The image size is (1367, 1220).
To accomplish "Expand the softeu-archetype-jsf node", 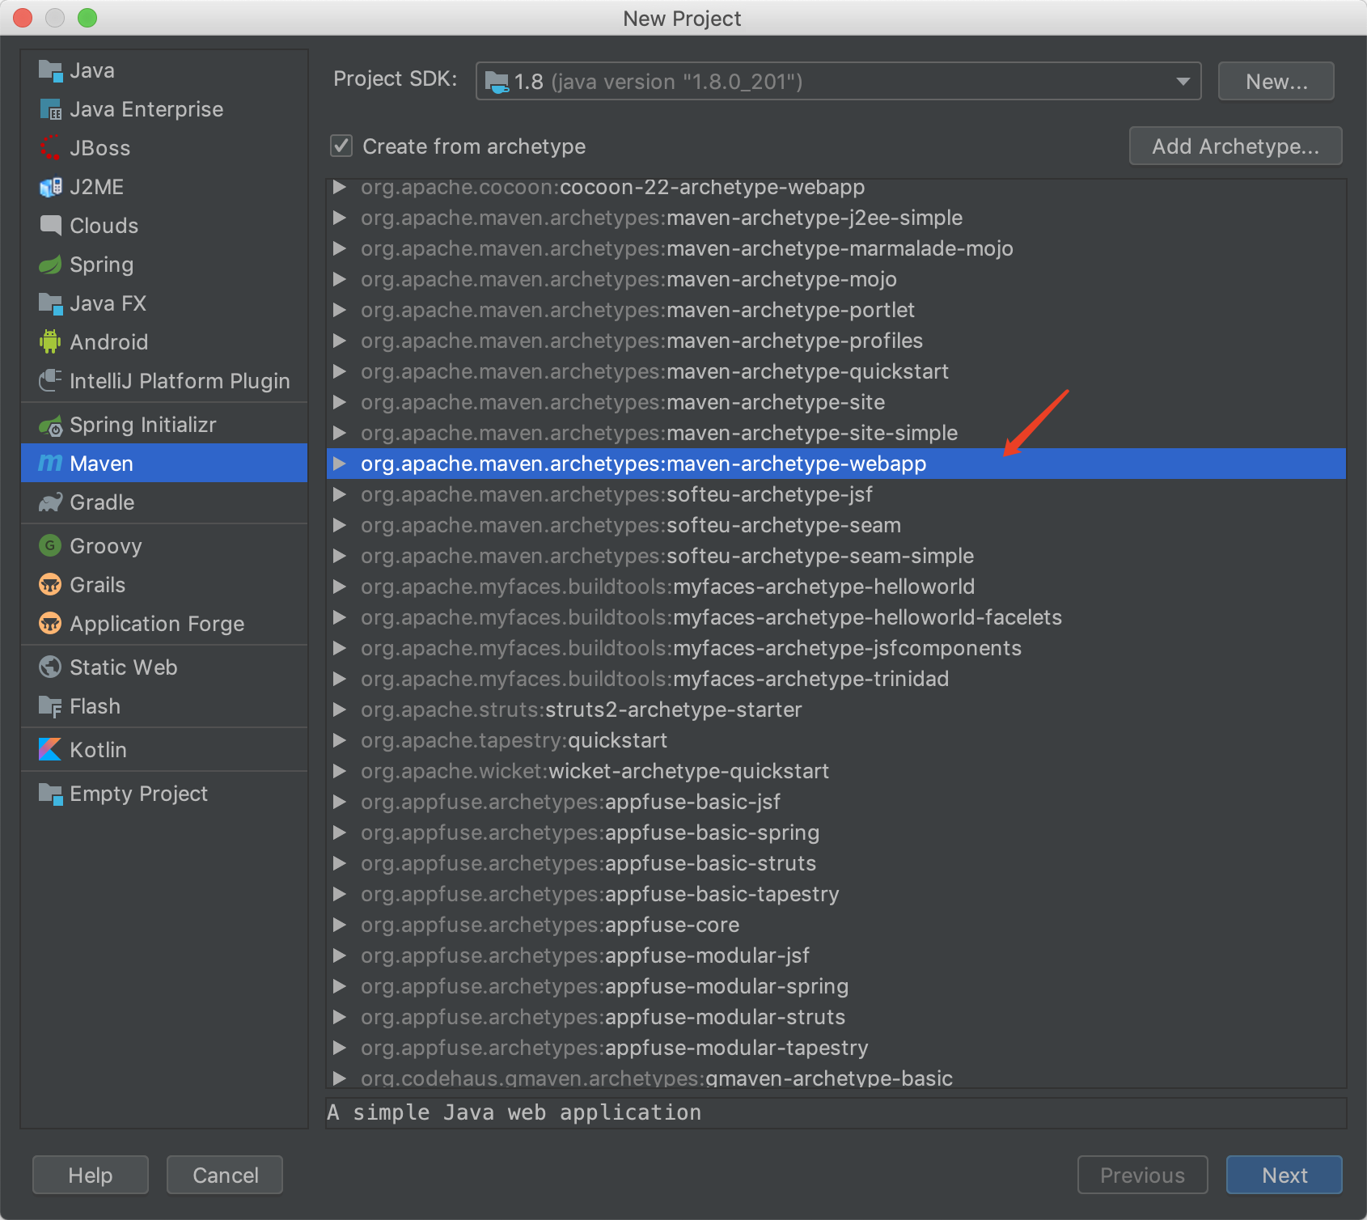I will 340,494.
